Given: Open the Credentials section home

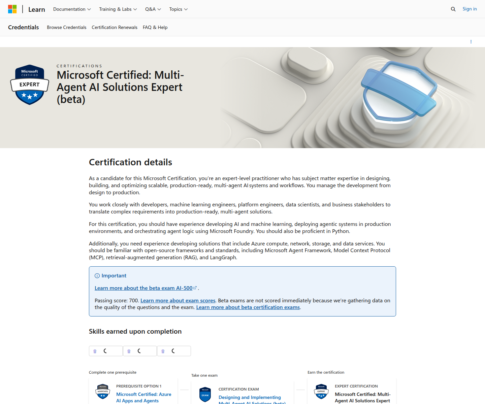Looking at the screenshot, I should 24,27.
